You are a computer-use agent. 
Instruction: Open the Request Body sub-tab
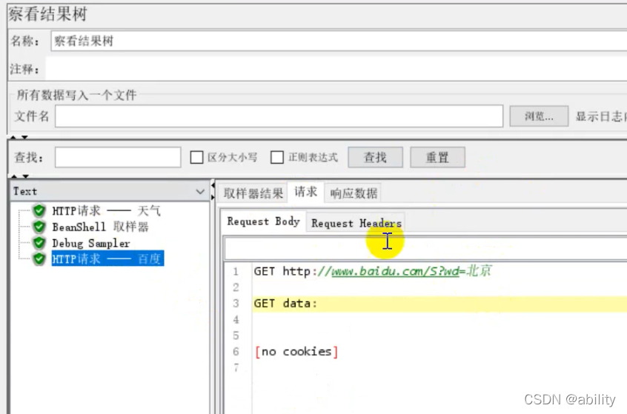point(263,221)
